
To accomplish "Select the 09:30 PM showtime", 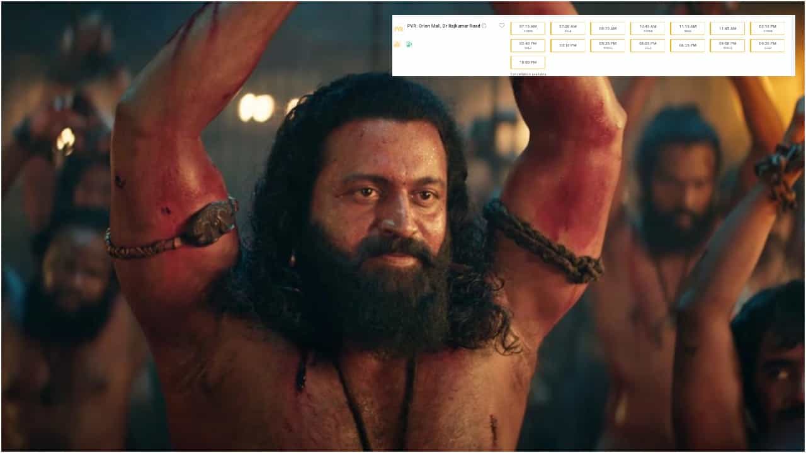I will click(768, 45).
